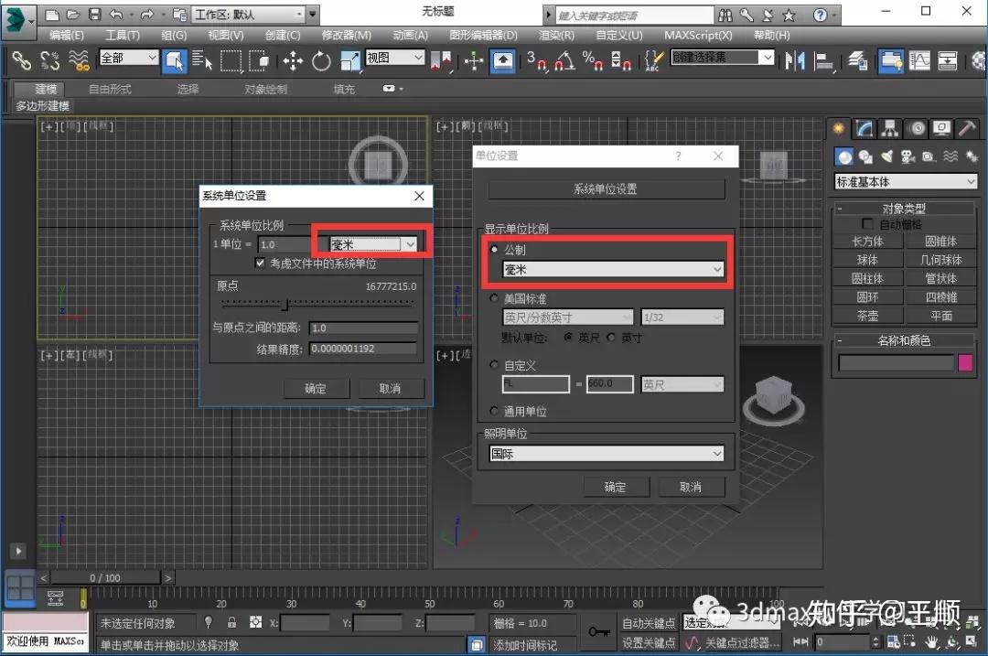Click the Undo arrow in title bar
988x656 pixels.
pos(116,14)
